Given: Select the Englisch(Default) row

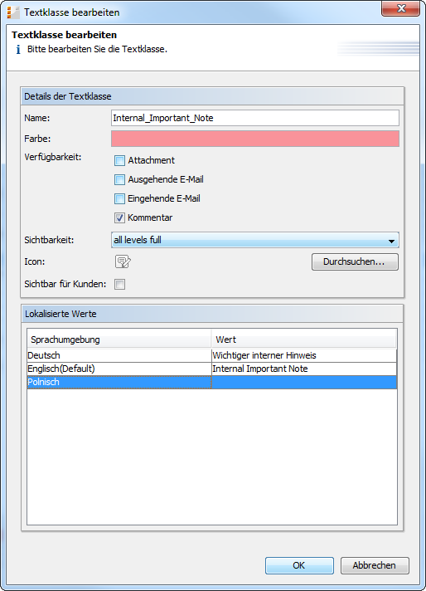Looking at the screenshot, I should [x=212, y=369].
